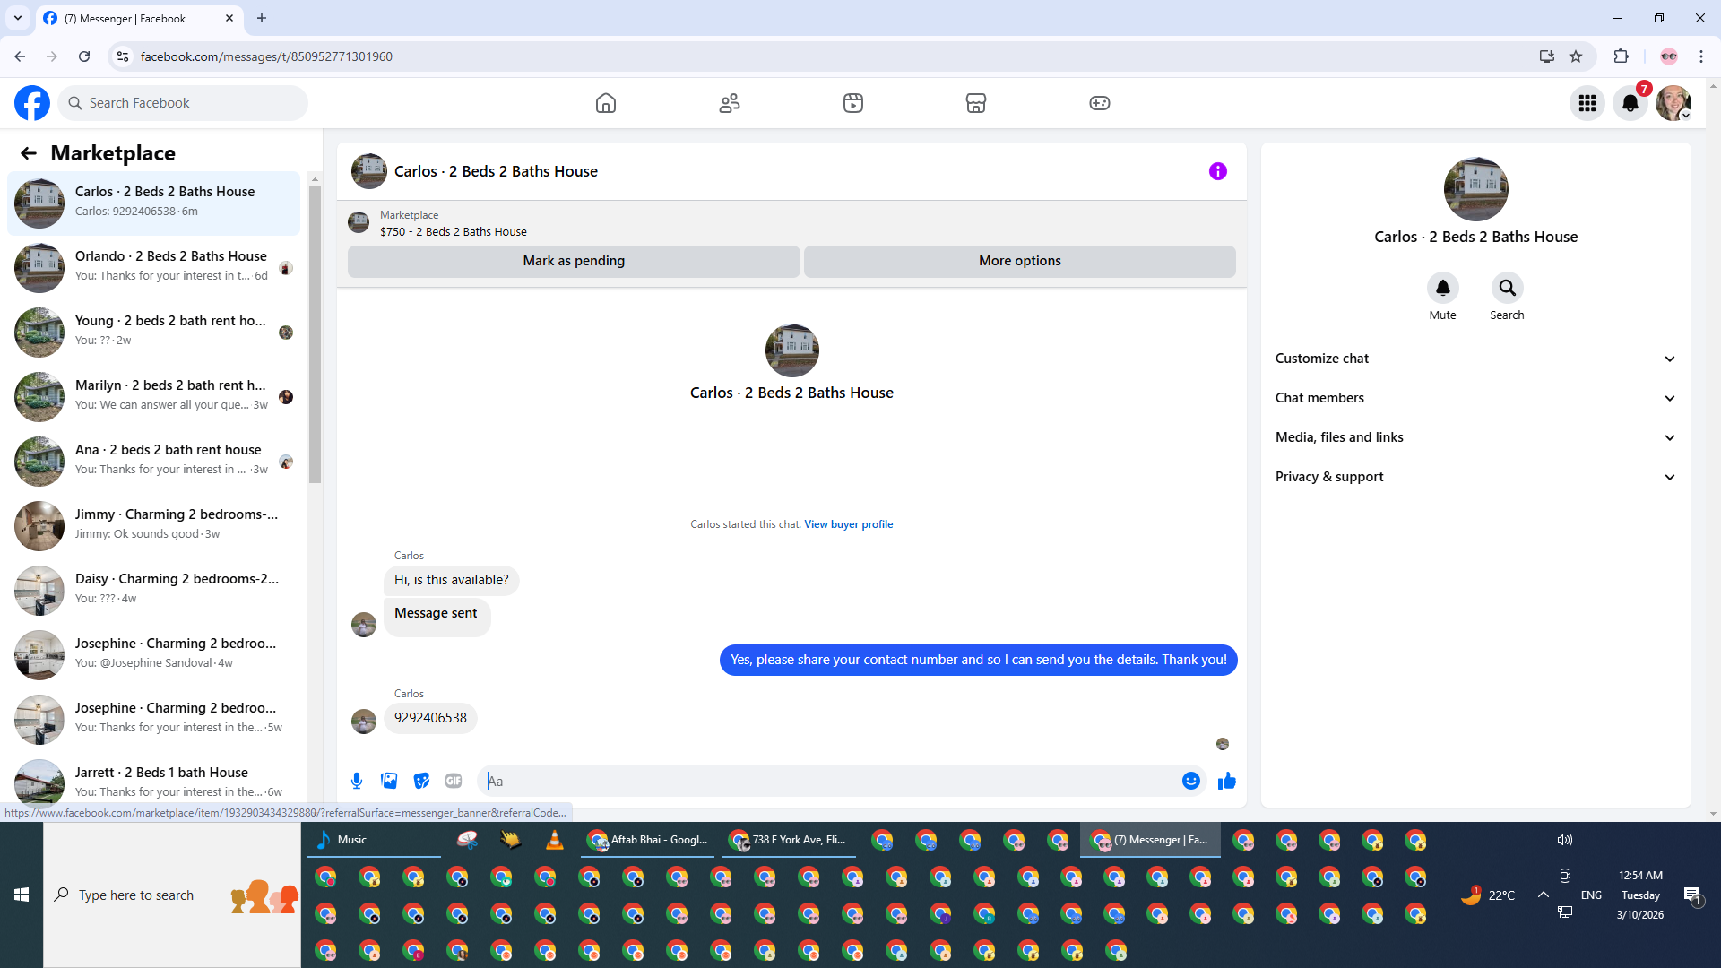Send a thumbs up like
This screenshot has height=968, width=1721.
point(1226,781)
